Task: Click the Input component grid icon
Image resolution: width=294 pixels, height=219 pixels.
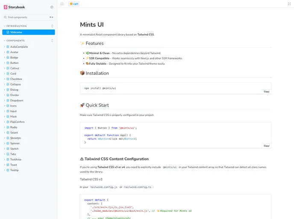Action: [8, 111]
